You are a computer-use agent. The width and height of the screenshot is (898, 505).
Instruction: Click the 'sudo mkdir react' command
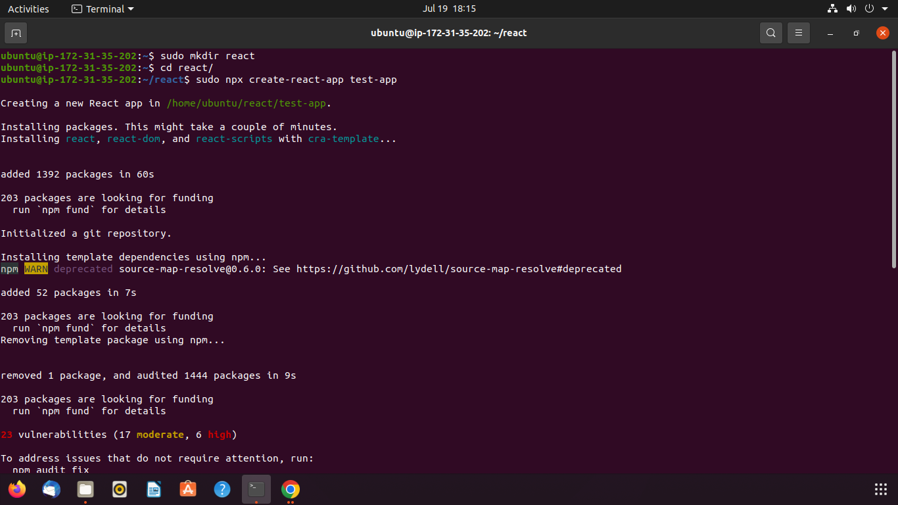click(x=207, y=56)
